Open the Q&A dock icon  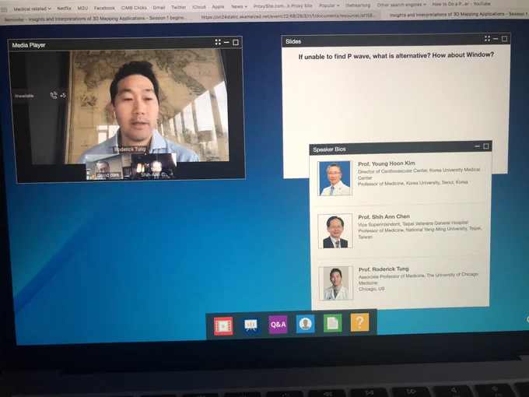pyautogui.click(x=278, y=325)
